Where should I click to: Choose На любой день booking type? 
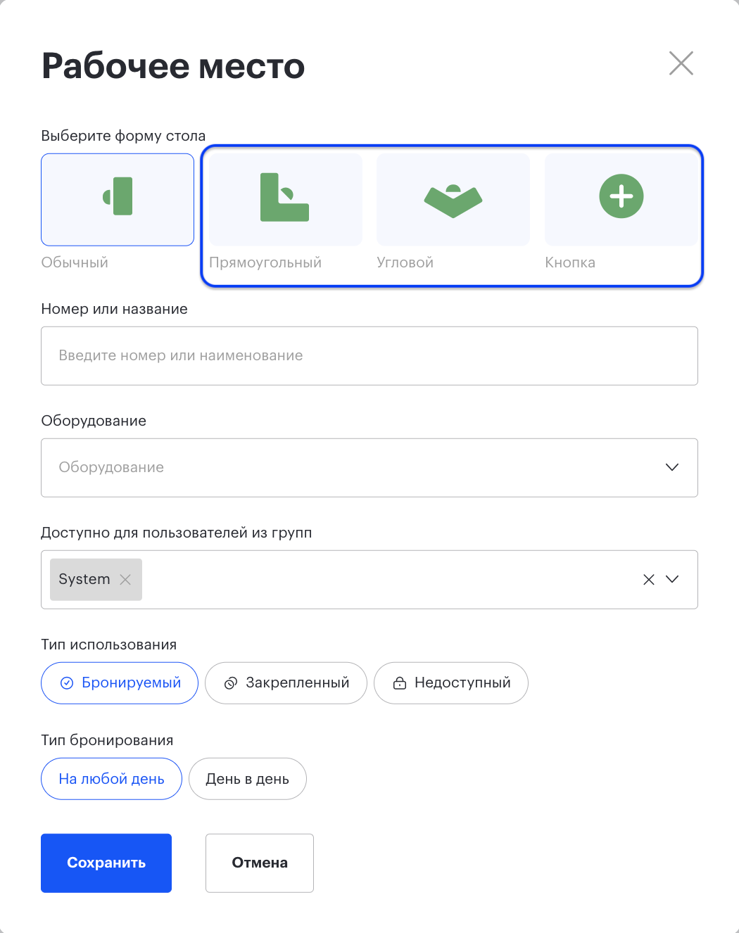(111, 779)
